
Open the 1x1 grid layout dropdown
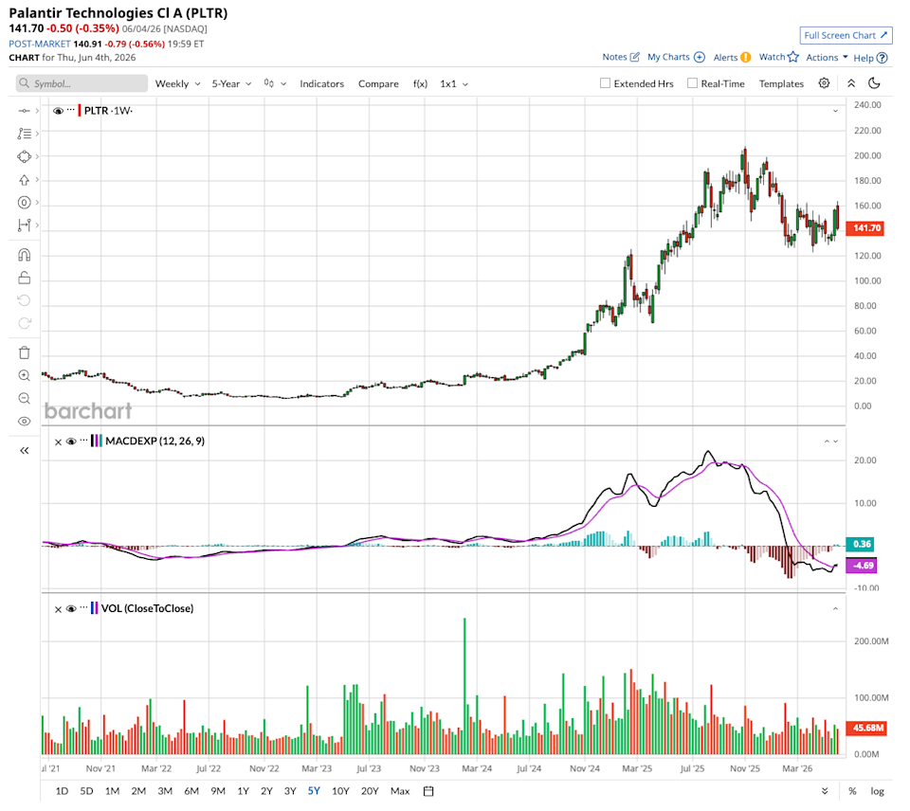[x=454, y=83]
